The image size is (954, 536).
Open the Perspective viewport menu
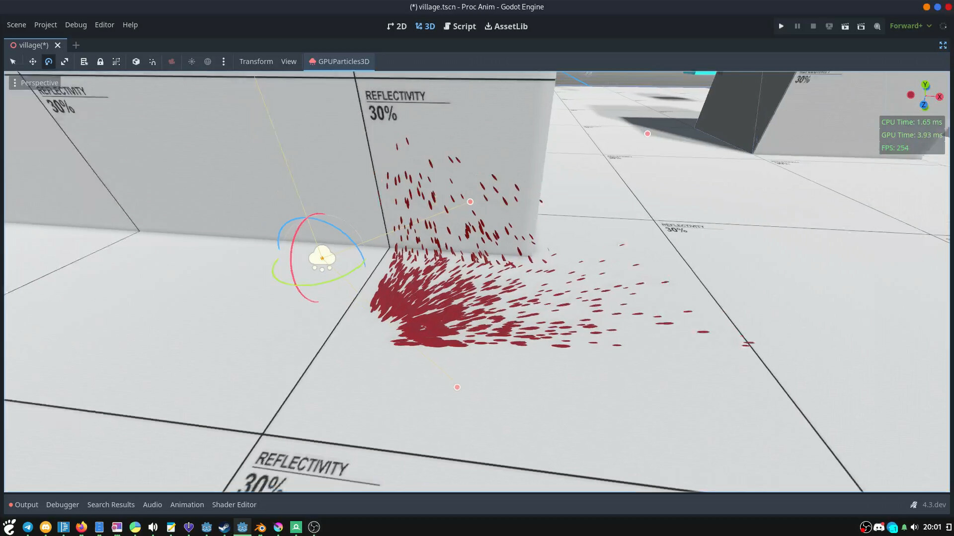pyautogui.click(x=35, y=83)
